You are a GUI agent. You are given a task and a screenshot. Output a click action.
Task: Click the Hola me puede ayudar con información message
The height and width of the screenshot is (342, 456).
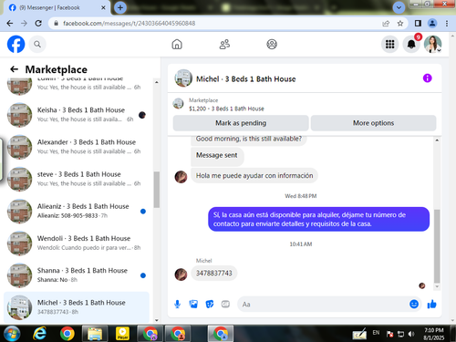pyautogui.click(x=254, y=176)
